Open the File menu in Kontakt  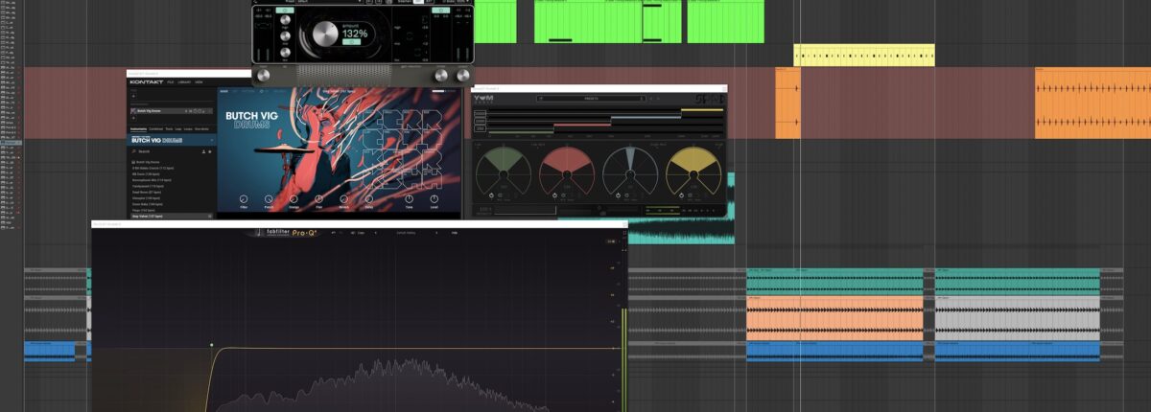pyautogui.click(x=171, y=82)
